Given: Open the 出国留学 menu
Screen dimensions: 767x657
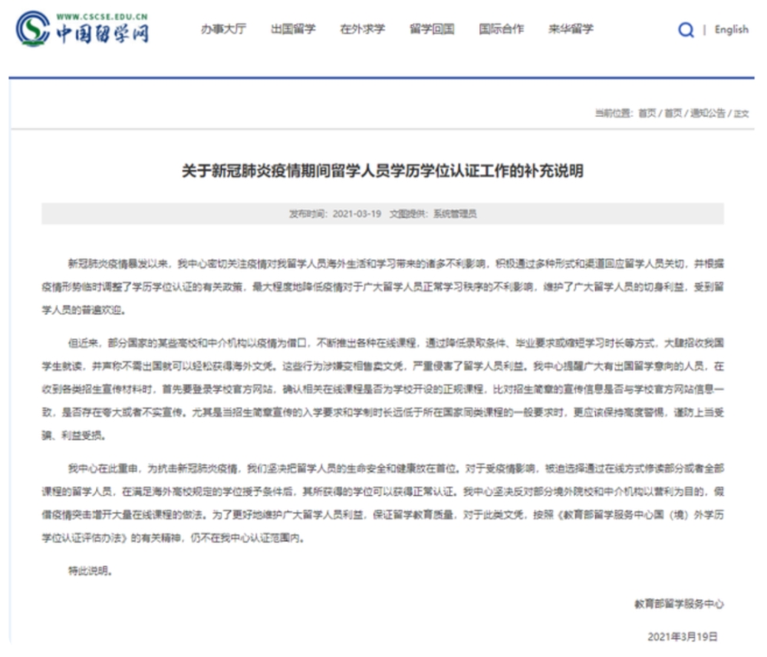Looking at the screenshot, I should click(x=293, y=29).
